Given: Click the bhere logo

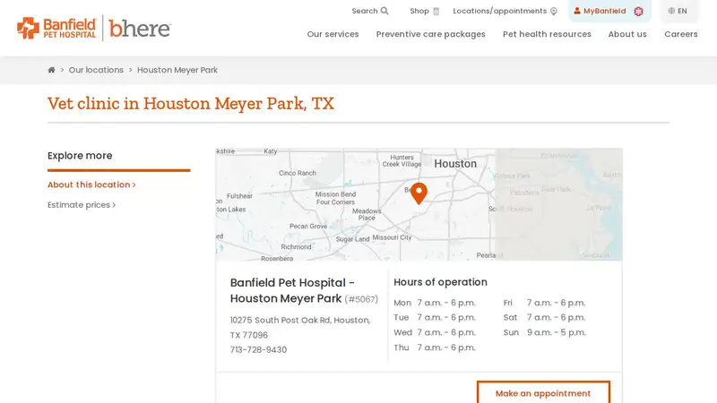Looking at the screenshot, I should point(140,28).
